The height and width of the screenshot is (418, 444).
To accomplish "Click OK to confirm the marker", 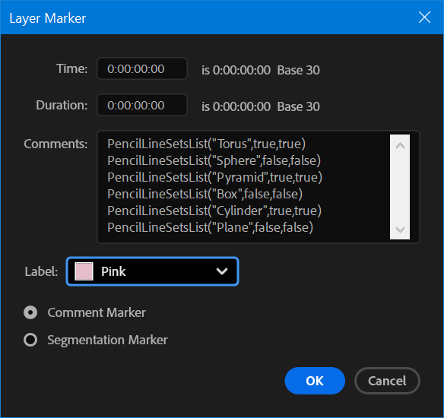I will [x=315, y=381].
